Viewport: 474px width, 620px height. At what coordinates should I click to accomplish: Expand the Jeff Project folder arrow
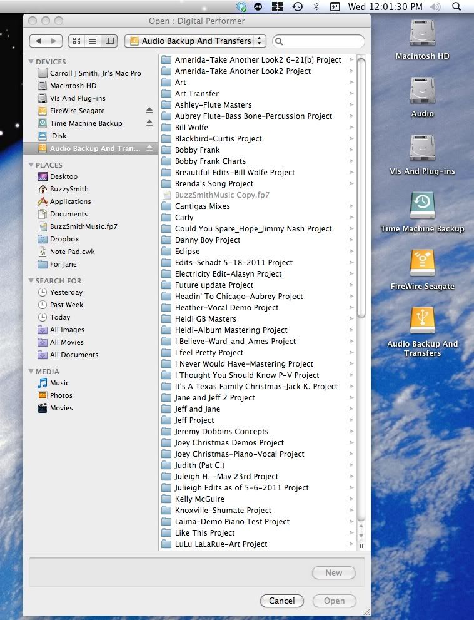click(351, 420)
